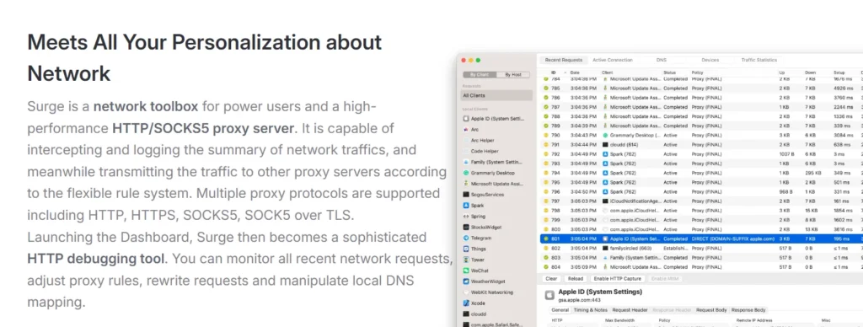The image size is (863, 327).
Task: Sort requests by Date column header
Action: tap(575, 72)
